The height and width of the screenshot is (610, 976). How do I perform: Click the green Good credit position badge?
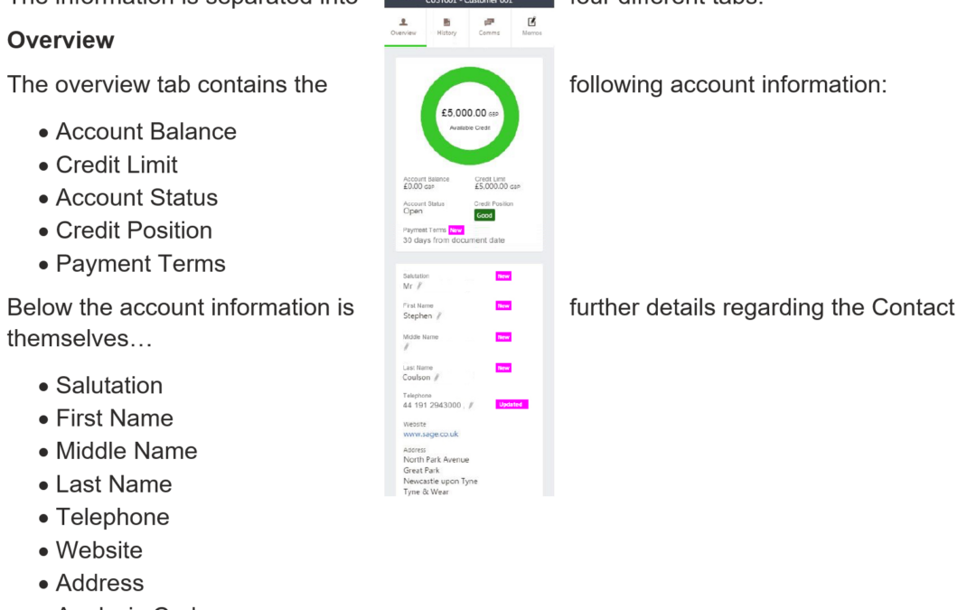(x=484, y=215)
